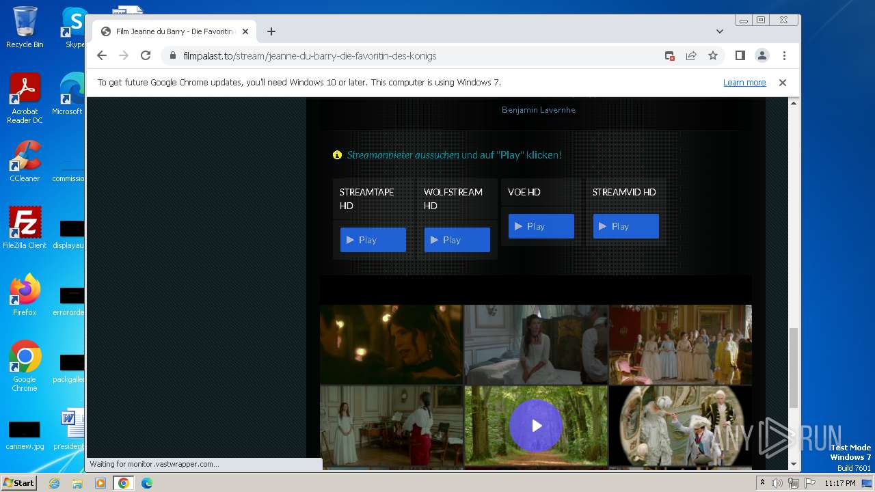
Task: Open Chrome's three-dot menu
Action: click(x=784, y=56)
